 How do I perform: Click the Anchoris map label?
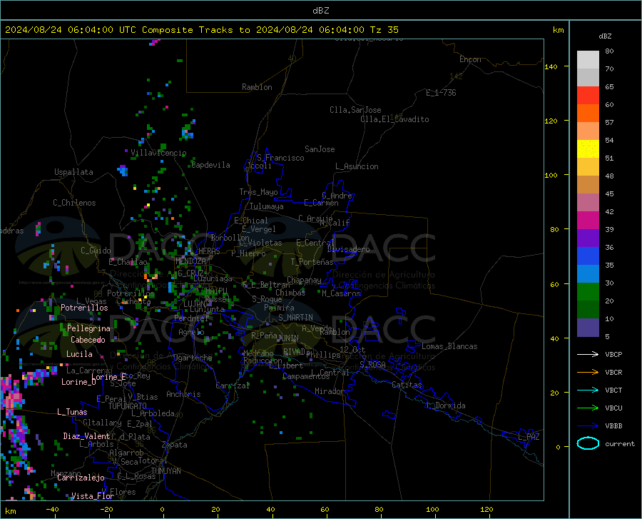click(183, 395)
